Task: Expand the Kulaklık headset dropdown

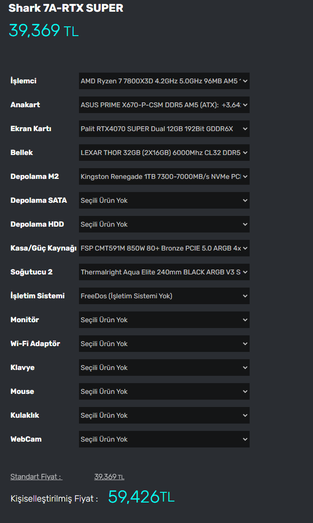Action: pos(164,415)
